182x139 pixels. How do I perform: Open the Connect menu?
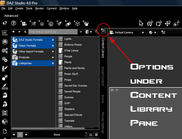tap(52, 8)
